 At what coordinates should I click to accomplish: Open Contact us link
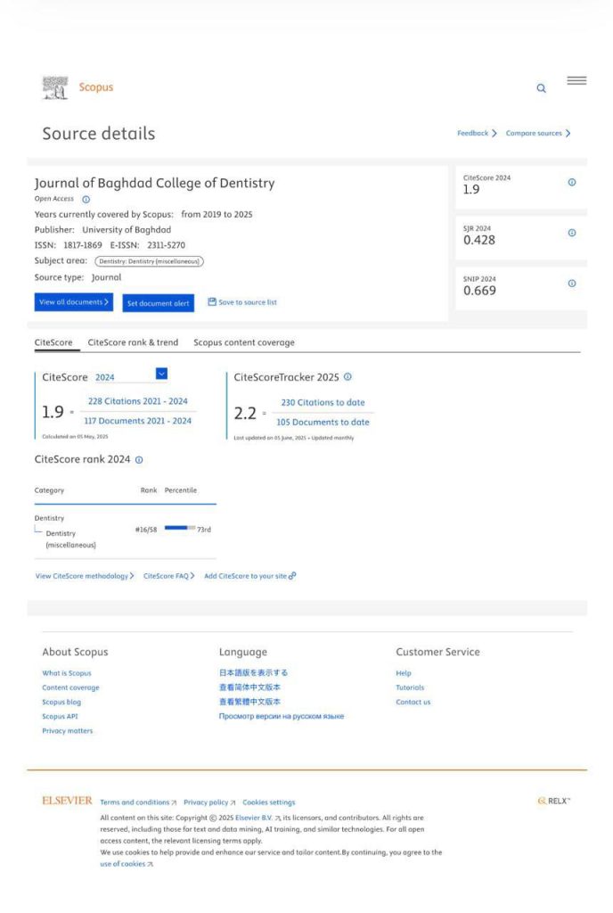click(413, 703)
